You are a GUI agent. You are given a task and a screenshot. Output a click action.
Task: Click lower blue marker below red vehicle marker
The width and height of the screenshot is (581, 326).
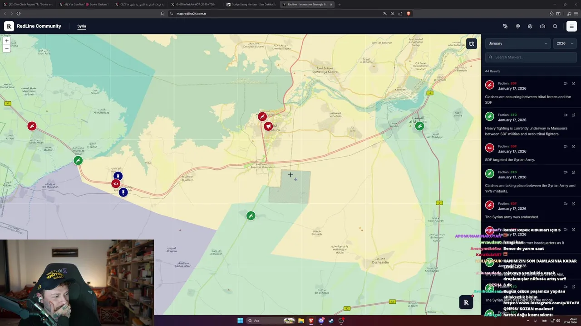(123, 192)
